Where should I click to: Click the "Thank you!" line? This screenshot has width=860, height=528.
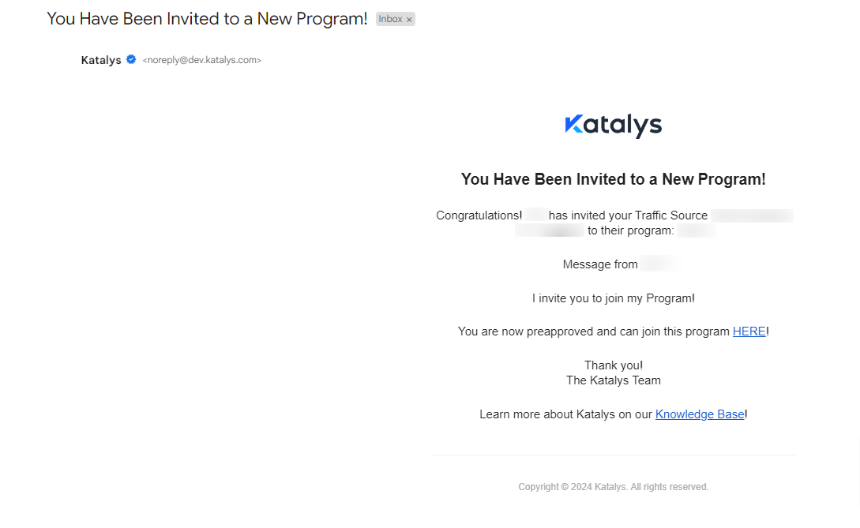(613, 365)
